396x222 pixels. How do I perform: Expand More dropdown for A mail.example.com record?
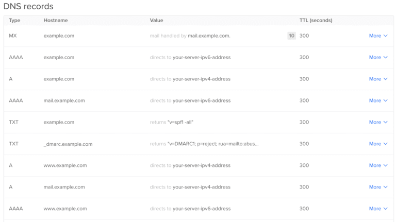(378, 187)
